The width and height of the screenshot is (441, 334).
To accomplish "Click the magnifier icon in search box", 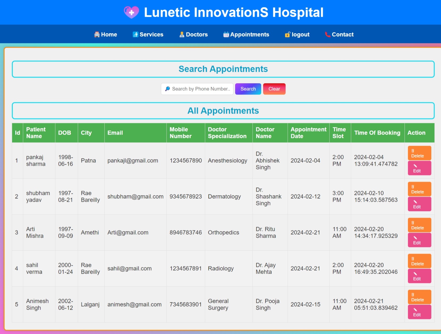I will click(x=167, y=89).
